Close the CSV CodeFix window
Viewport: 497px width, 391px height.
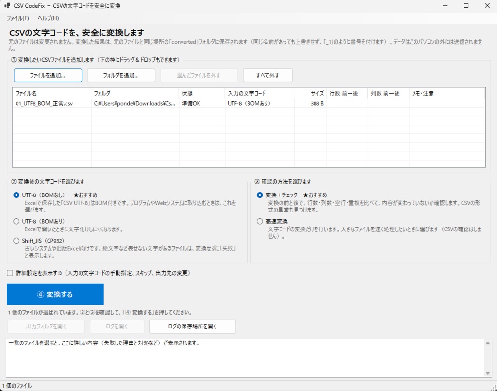pos(487,6)
